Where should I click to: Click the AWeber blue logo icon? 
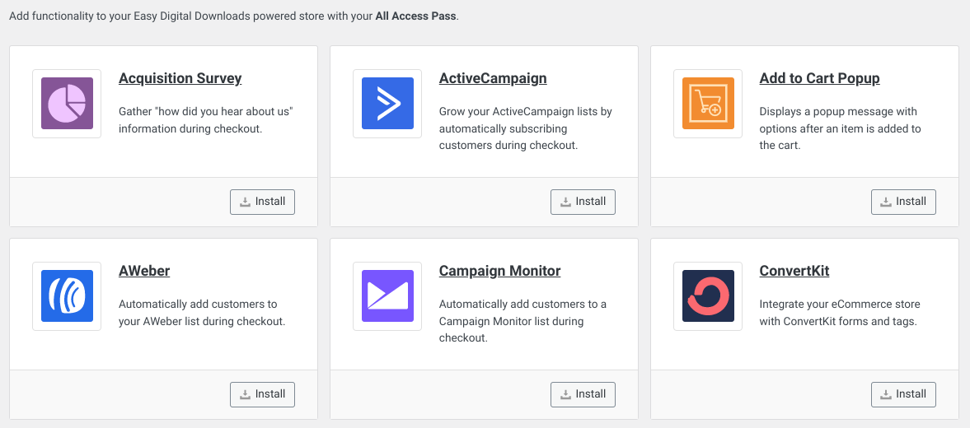point(67,296)
